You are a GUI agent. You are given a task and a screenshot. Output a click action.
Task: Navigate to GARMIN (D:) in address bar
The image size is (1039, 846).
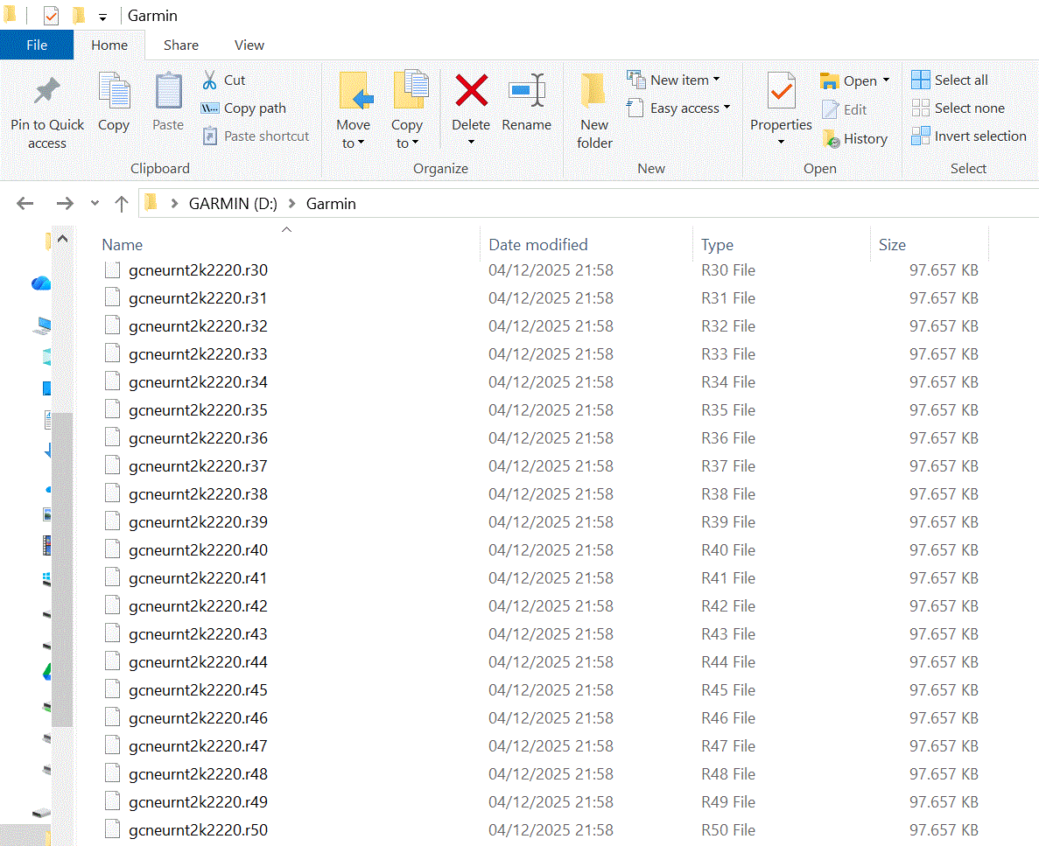coord(233,204)
